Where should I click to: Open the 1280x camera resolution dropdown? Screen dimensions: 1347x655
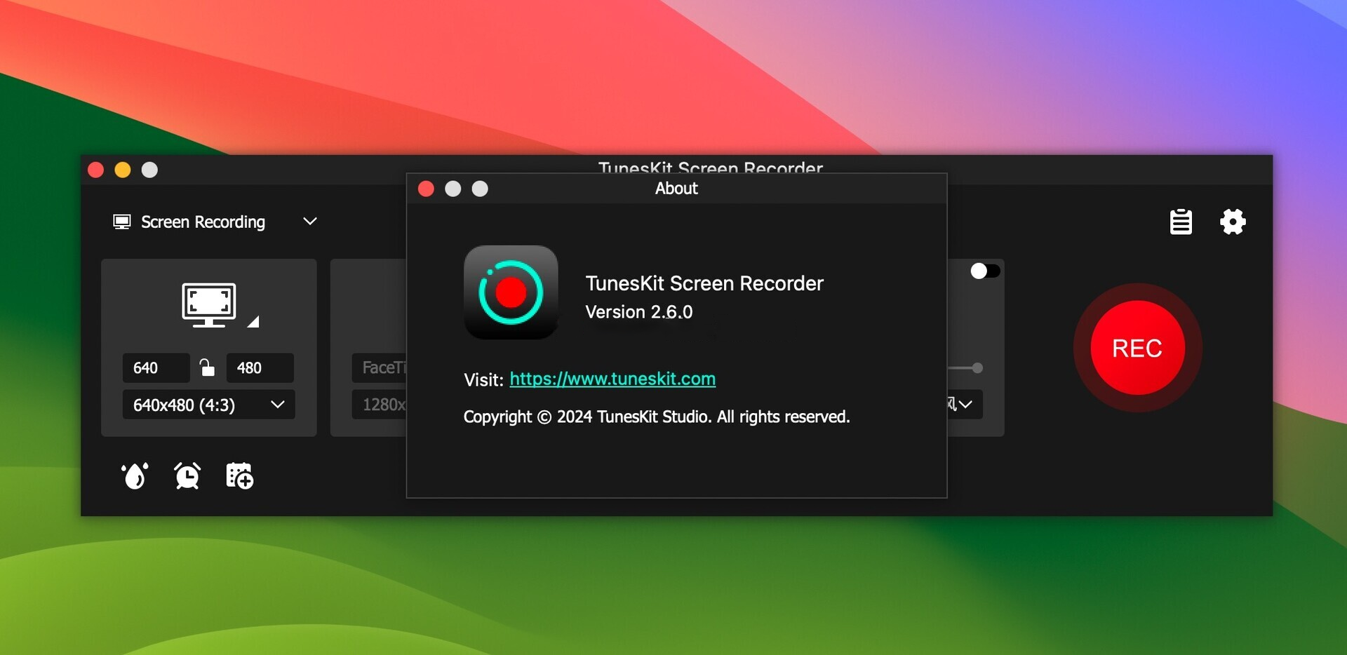(380, 405)
